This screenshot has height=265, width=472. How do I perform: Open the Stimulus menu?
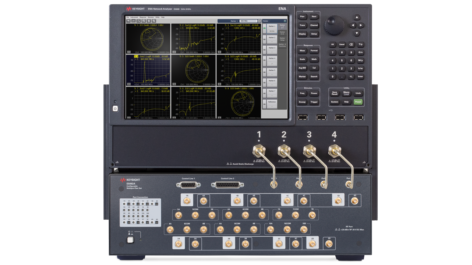click(x=151, y=17)
